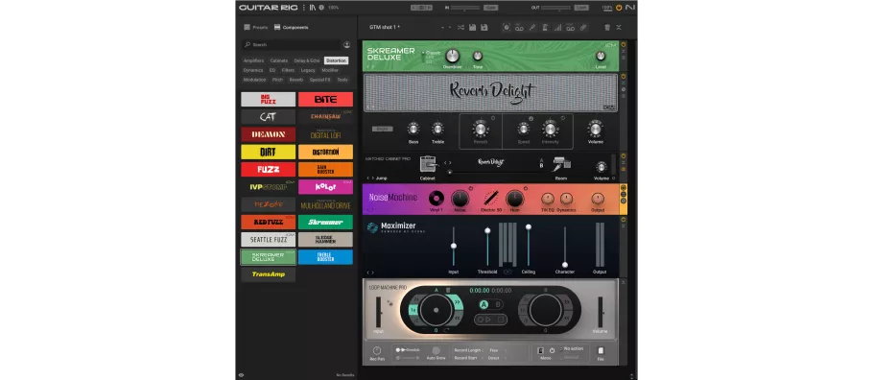Click the Loop Machine stop button
Viewport: 873px width, 380px height.
point(500,320)
